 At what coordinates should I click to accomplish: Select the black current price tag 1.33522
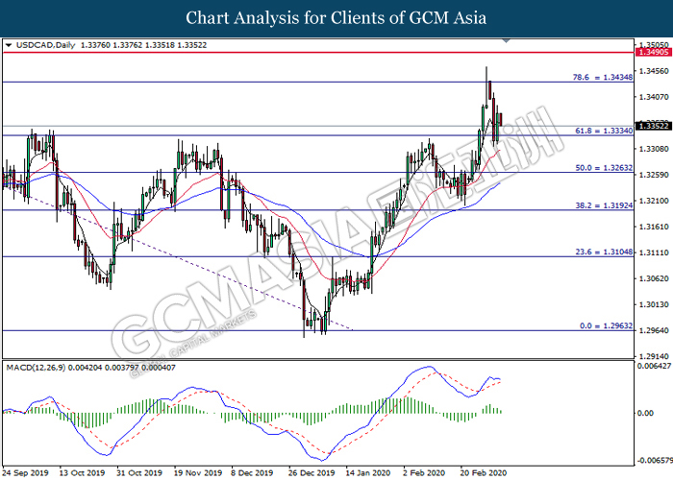pos(653,126)
